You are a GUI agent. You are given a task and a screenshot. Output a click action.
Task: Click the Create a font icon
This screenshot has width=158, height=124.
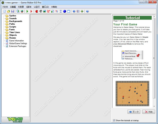(x=56, y=11)
